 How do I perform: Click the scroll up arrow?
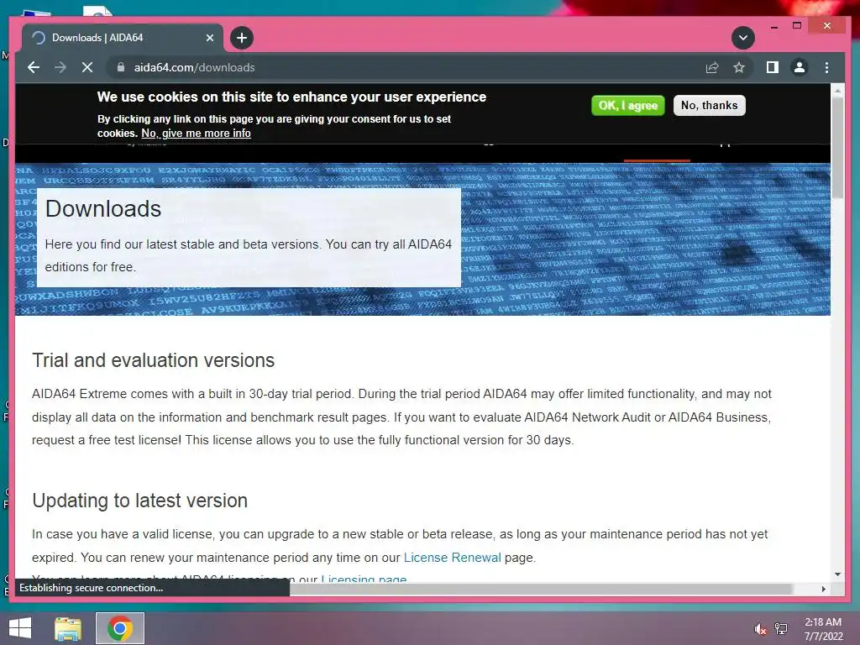tap(837, 90)
